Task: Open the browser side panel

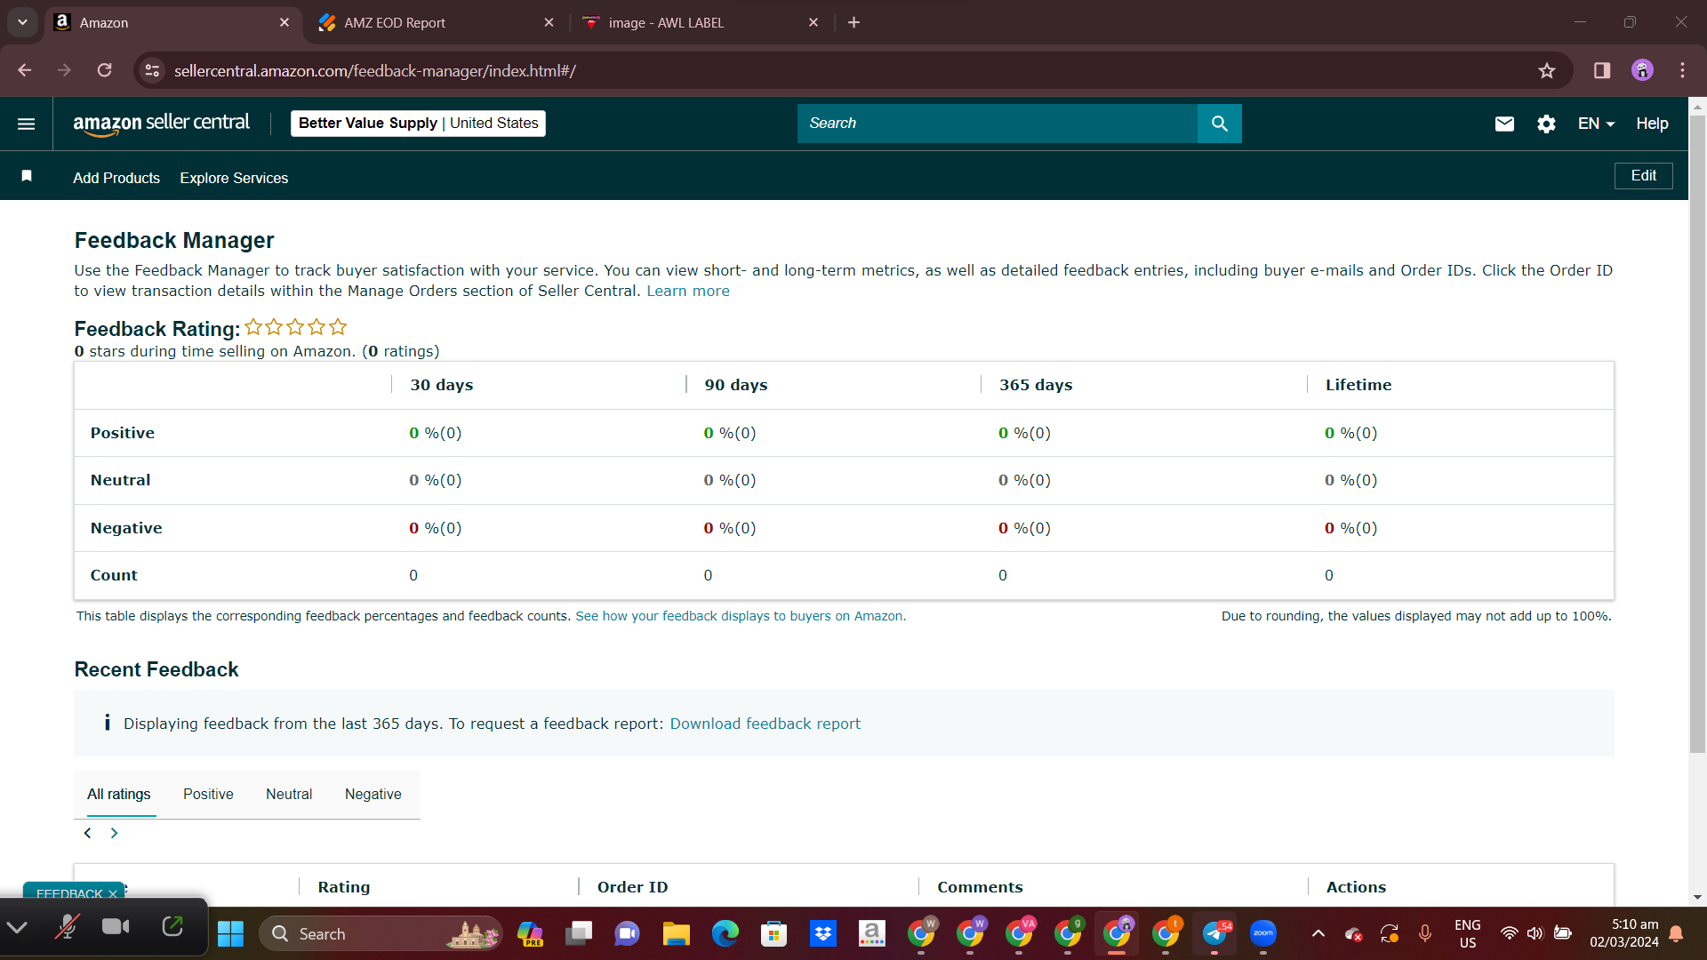Action: point(1602,70)
